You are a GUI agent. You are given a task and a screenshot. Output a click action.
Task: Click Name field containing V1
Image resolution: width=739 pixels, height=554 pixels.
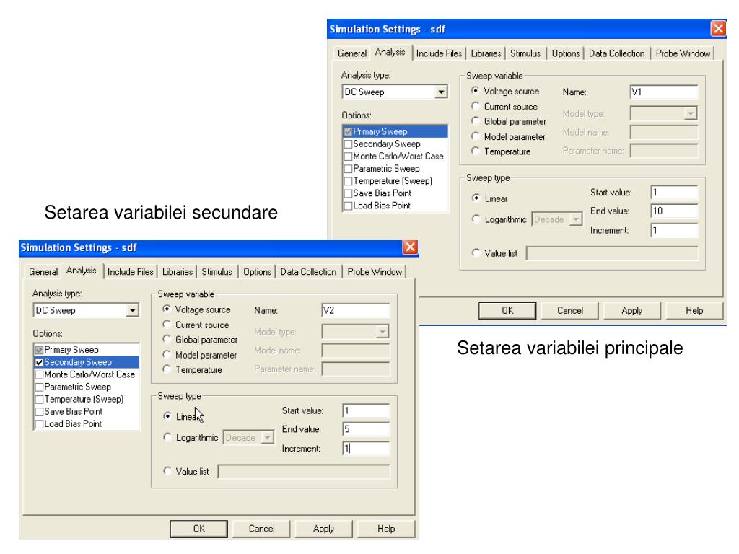coord(664,92)
